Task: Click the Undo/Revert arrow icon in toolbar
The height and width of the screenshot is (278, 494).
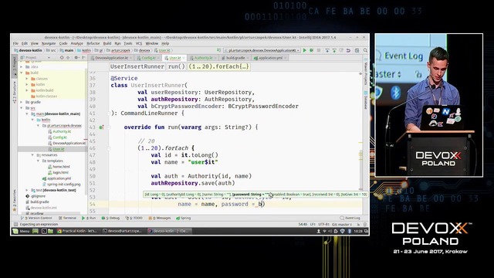Action: coord(348,50)
